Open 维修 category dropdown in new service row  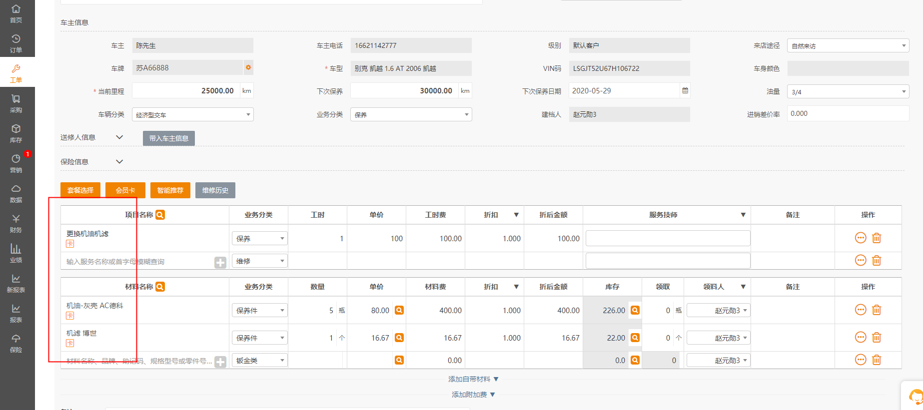[260, 261]
